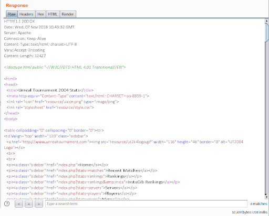Click the 'http://www.unrealtournament.com' URL text

(x=55, y=142)
